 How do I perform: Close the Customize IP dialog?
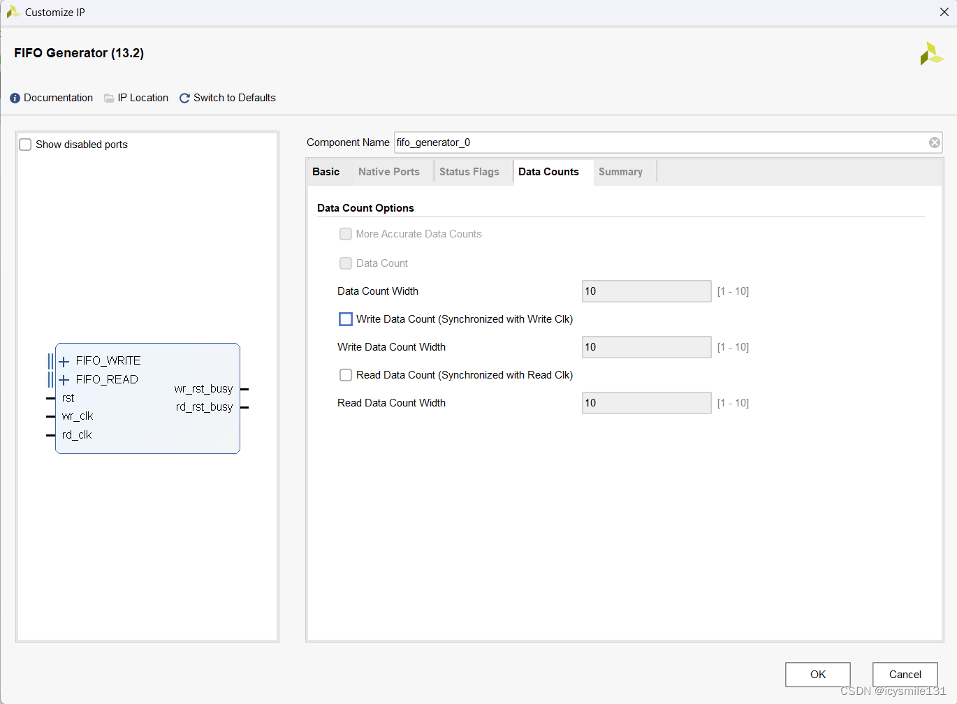(x=944, y=12)
